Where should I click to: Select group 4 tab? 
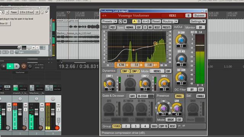click(145, 126)
